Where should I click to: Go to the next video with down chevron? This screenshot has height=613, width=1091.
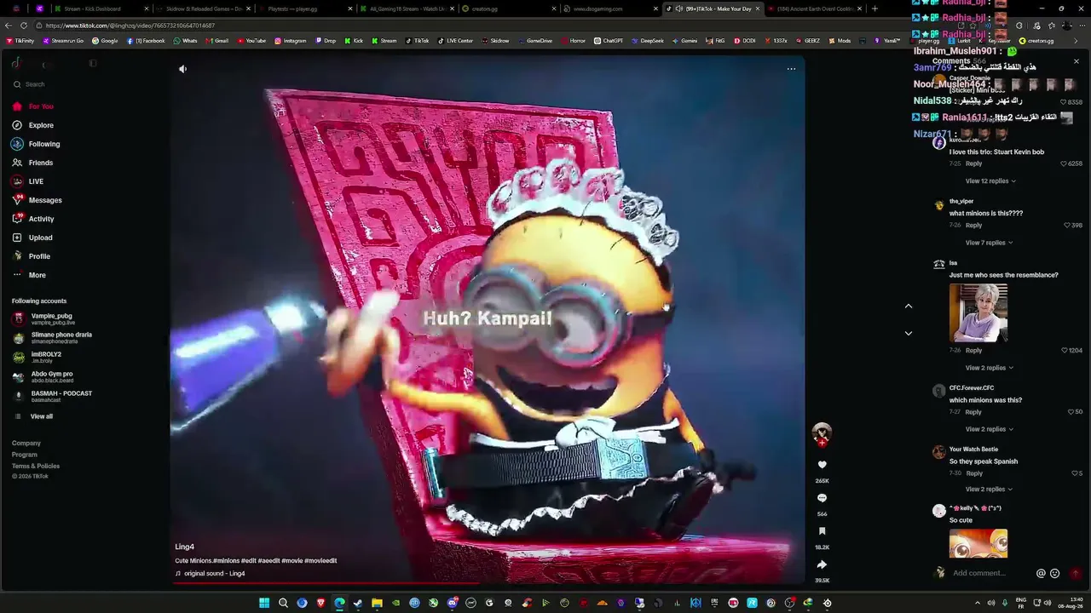pyautogui.click(x=909, y=333)
